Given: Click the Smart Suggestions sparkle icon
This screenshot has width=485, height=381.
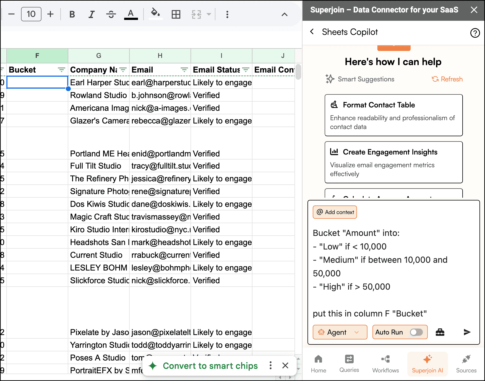Looking at the screenshot, I should 330,79.
